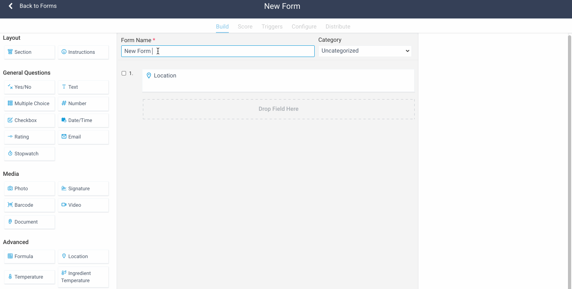Add a Document field
Image resolution: width=572 pixels, height=289 pixels.
[x=29, y=222]
